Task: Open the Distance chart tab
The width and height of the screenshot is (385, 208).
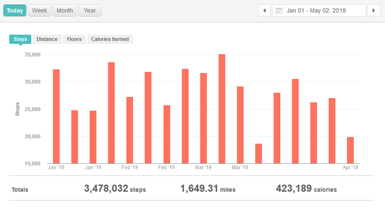Action: coord(47,39)
